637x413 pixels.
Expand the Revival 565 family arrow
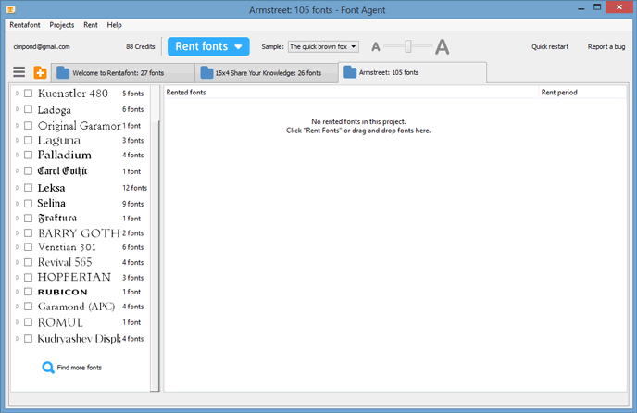click(x=17, y=262)
